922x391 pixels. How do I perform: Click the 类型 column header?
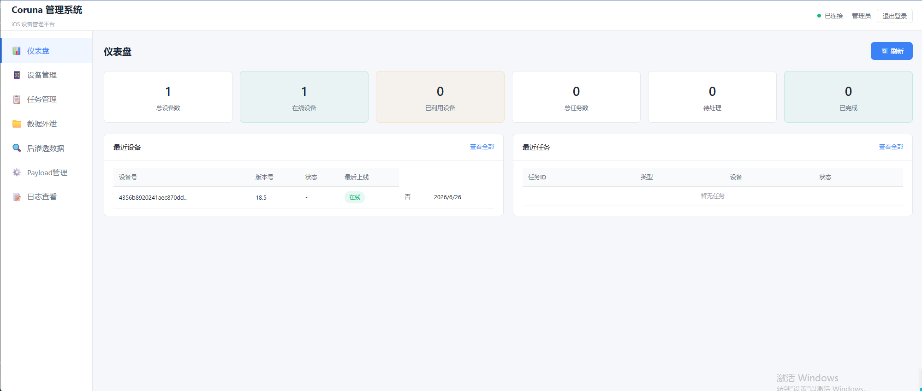[x=647, y=177]
